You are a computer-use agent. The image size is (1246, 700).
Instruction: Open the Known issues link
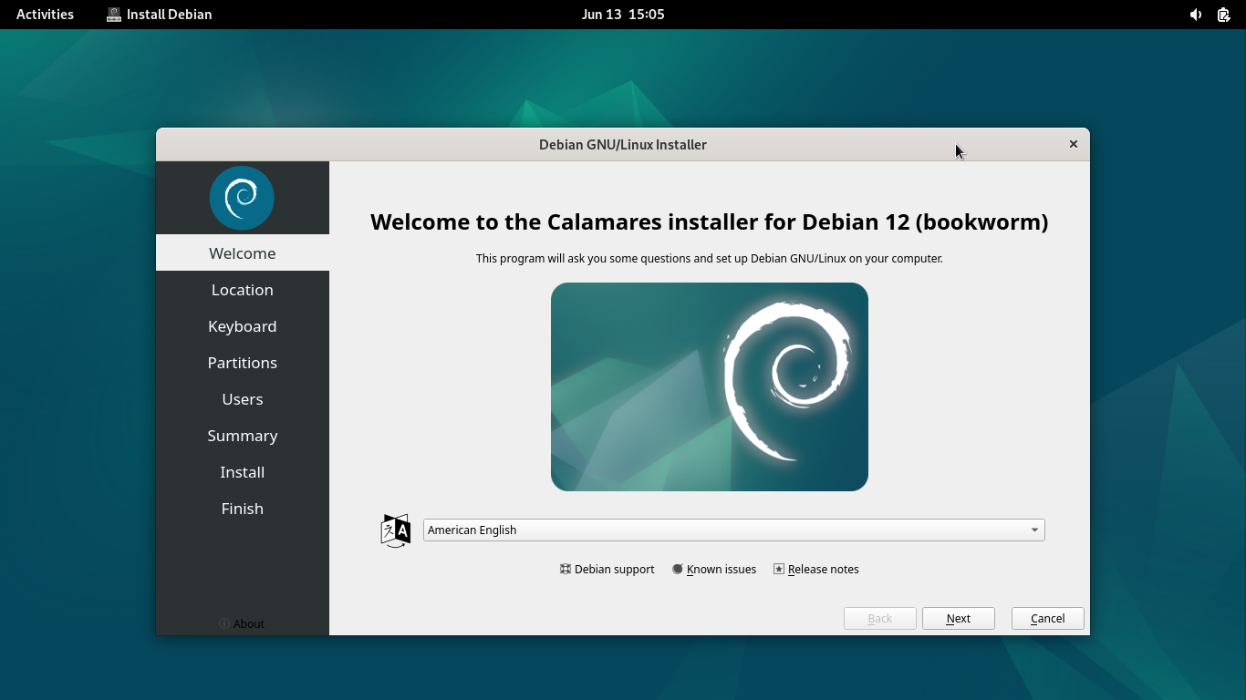(x=714, y=569)
